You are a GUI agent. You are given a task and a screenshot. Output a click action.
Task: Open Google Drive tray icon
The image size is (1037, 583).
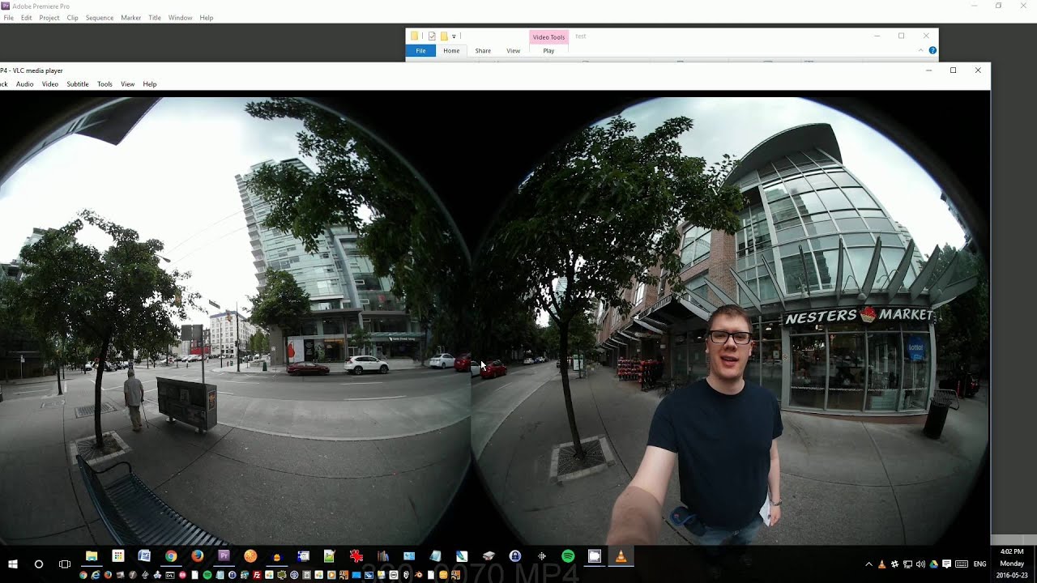tap(933, 564)
